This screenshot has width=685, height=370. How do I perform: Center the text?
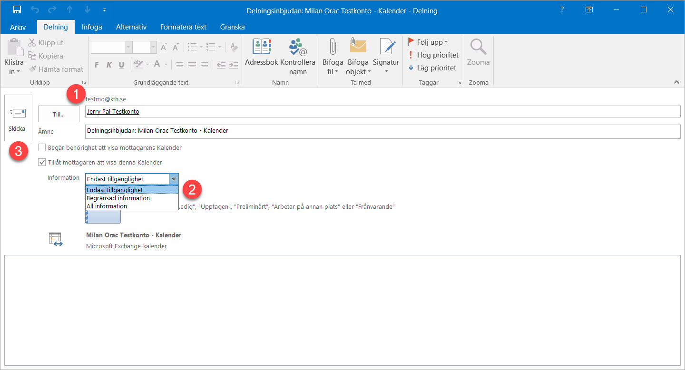click(192, 65)
